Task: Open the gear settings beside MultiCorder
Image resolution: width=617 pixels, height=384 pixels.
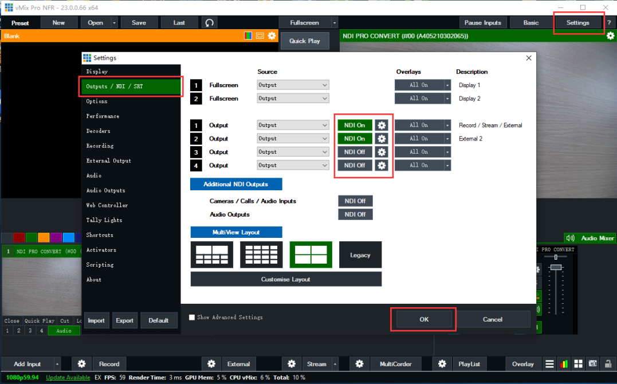Action: coord(359,364)
